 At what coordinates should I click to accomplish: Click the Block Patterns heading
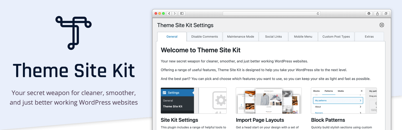(328, 120)
